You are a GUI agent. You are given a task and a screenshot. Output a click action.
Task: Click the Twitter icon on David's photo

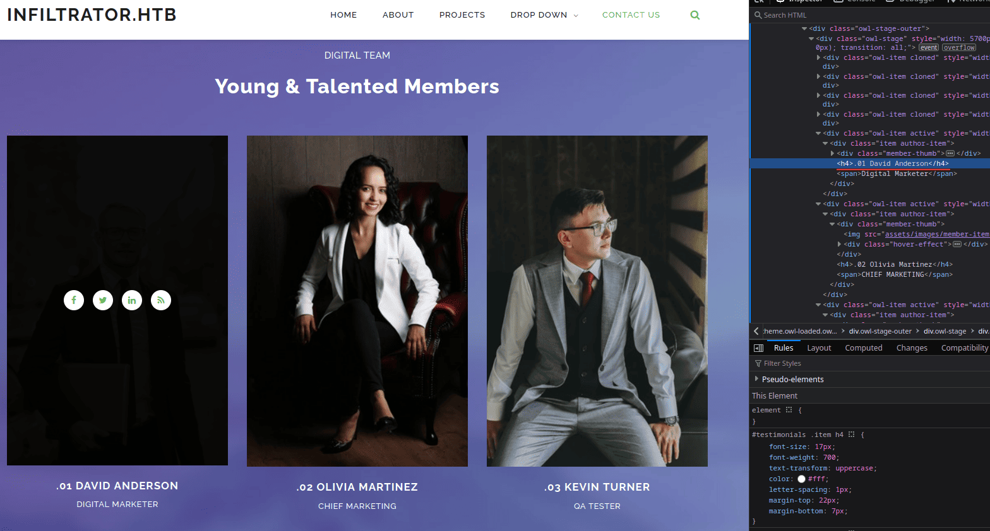tap(103, 300)
